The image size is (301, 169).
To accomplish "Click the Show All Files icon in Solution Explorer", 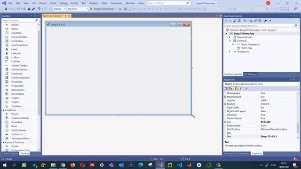I will pyautogui.click(x=260, y=21).
